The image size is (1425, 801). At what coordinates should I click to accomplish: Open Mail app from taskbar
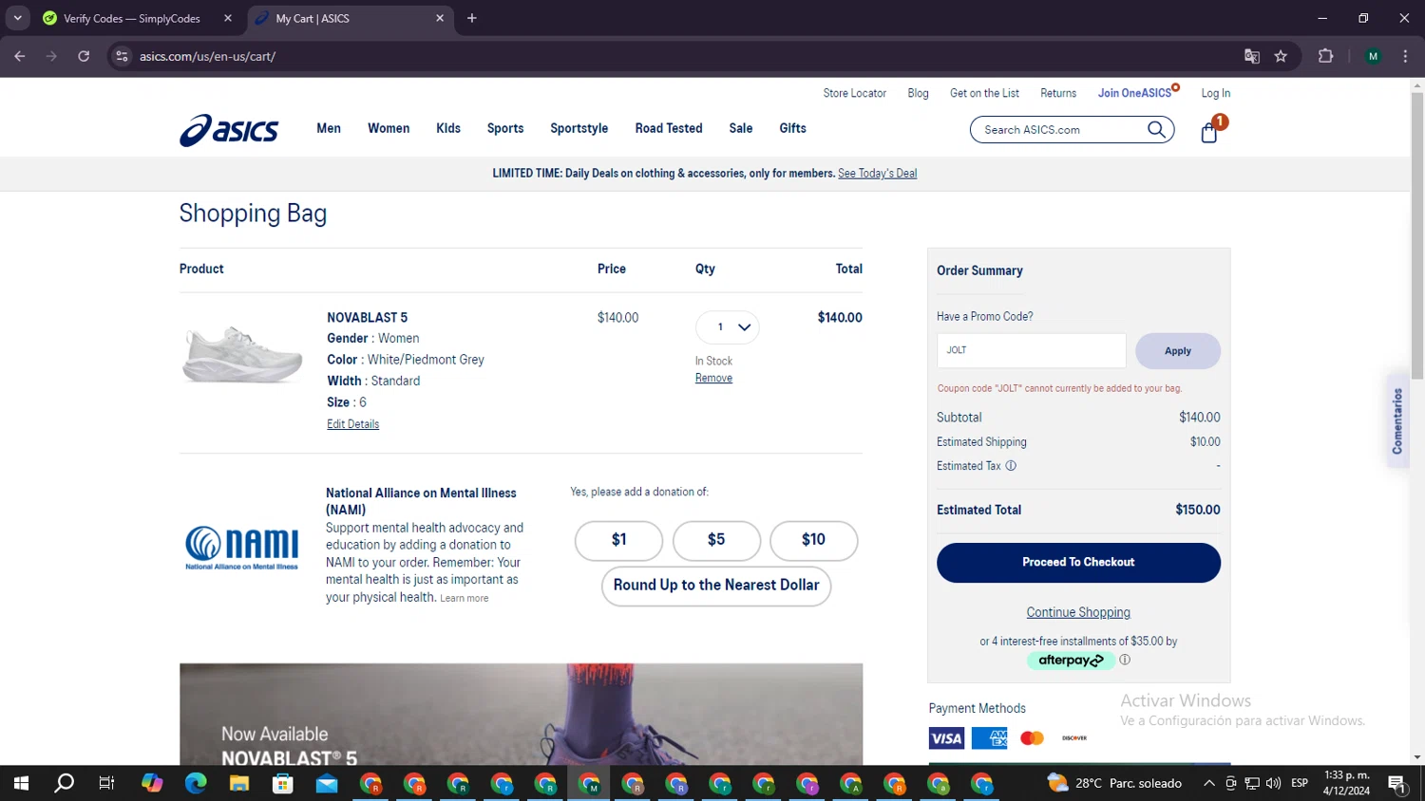coord(327,783)
